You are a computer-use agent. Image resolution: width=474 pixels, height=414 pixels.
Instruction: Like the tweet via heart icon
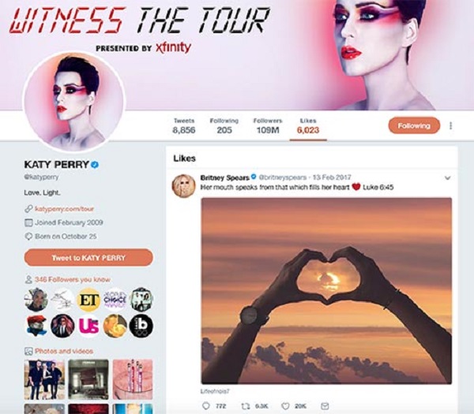click(x=285, y=406)
